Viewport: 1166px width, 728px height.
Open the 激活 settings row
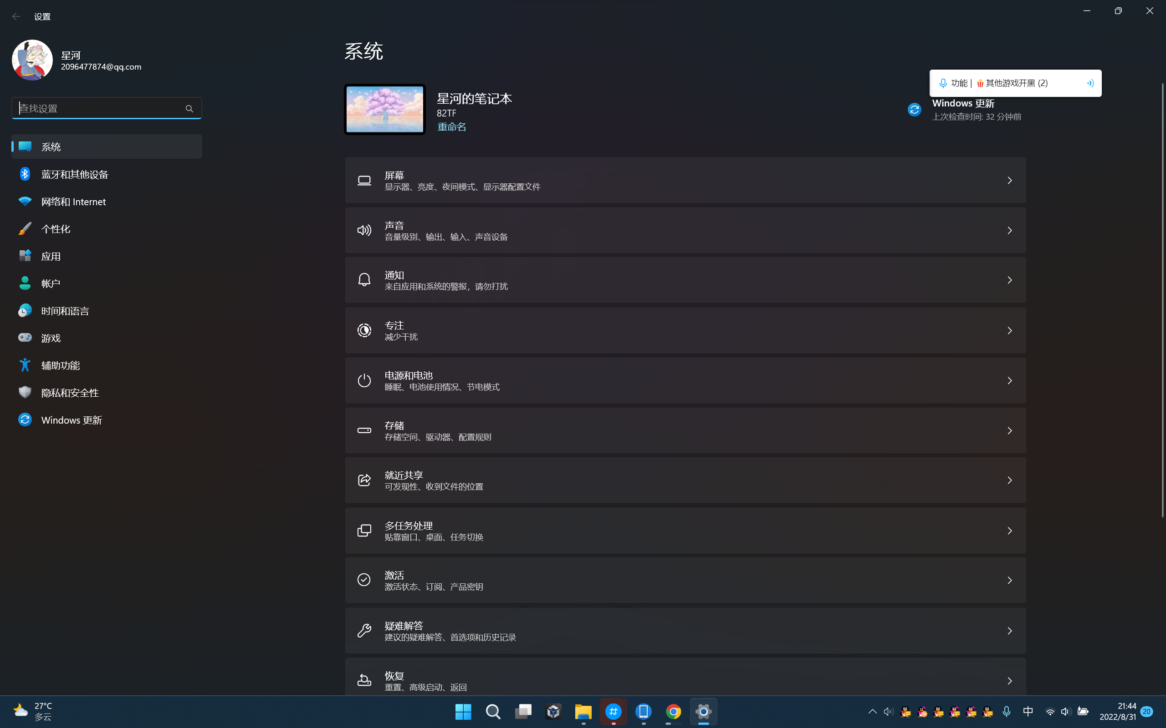tap(685, 581)
